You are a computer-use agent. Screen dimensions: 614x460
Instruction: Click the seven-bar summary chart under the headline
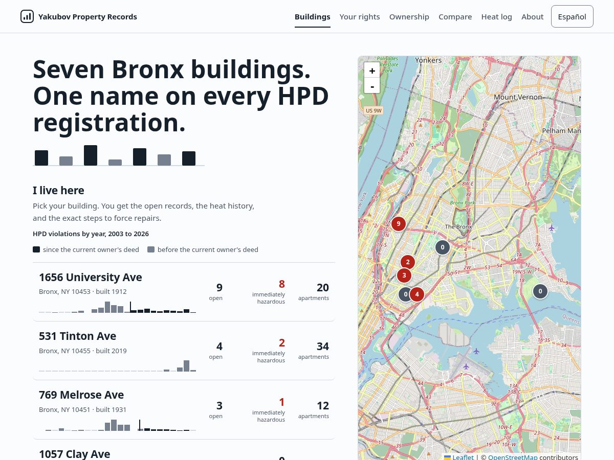(119, 155)
